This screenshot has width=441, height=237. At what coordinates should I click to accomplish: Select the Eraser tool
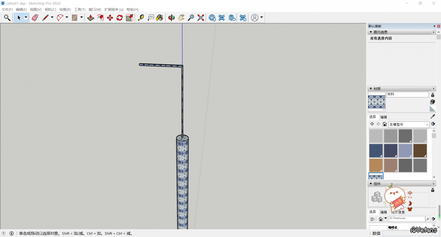tap(35, 18)
